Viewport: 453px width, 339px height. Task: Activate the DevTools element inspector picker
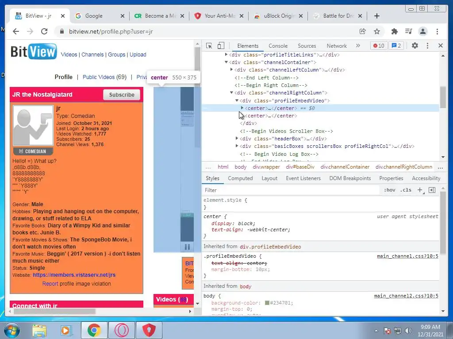tap(209, 45)
